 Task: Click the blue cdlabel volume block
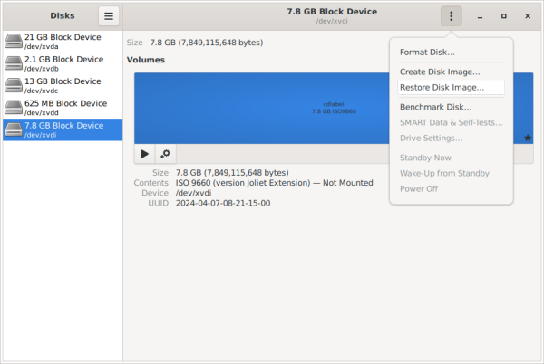272,107
